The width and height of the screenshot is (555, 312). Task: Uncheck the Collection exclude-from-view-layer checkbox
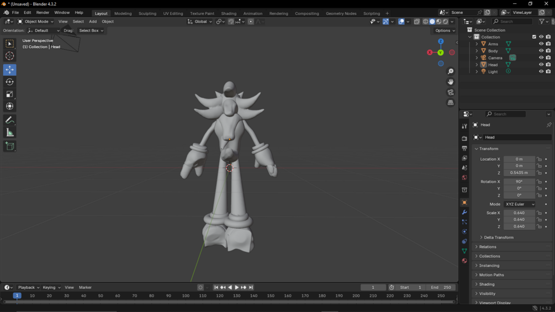tap(534, 37)
